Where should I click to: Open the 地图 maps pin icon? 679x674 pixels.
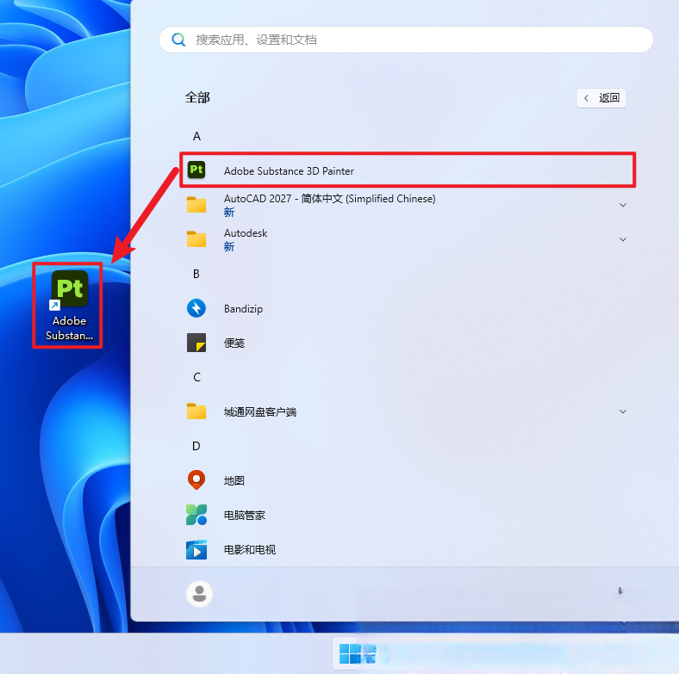click(x=196, y=480)
